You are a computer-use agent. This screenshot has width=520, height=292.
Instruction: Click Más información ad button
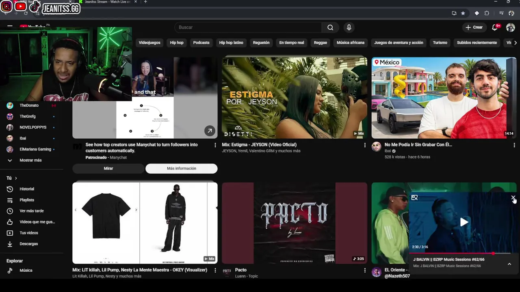click(182, 168)
